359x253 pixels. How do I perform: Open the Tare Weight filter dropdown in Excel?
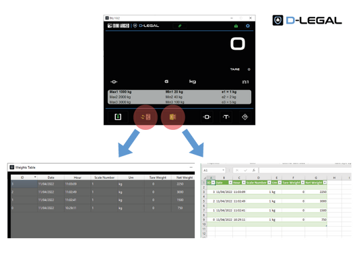[302, 182]
